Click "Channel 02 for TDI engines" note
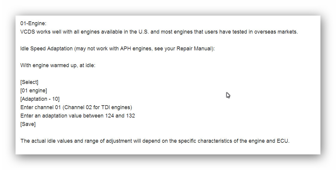This screenshot has height=170, width=336. pyautogui.click(x=97, y=107)
